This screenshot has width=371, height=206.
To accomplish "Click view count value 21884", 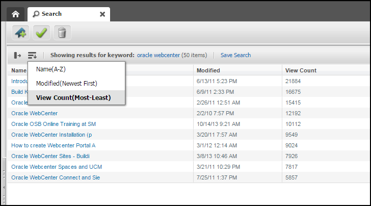I will point(293,81).
